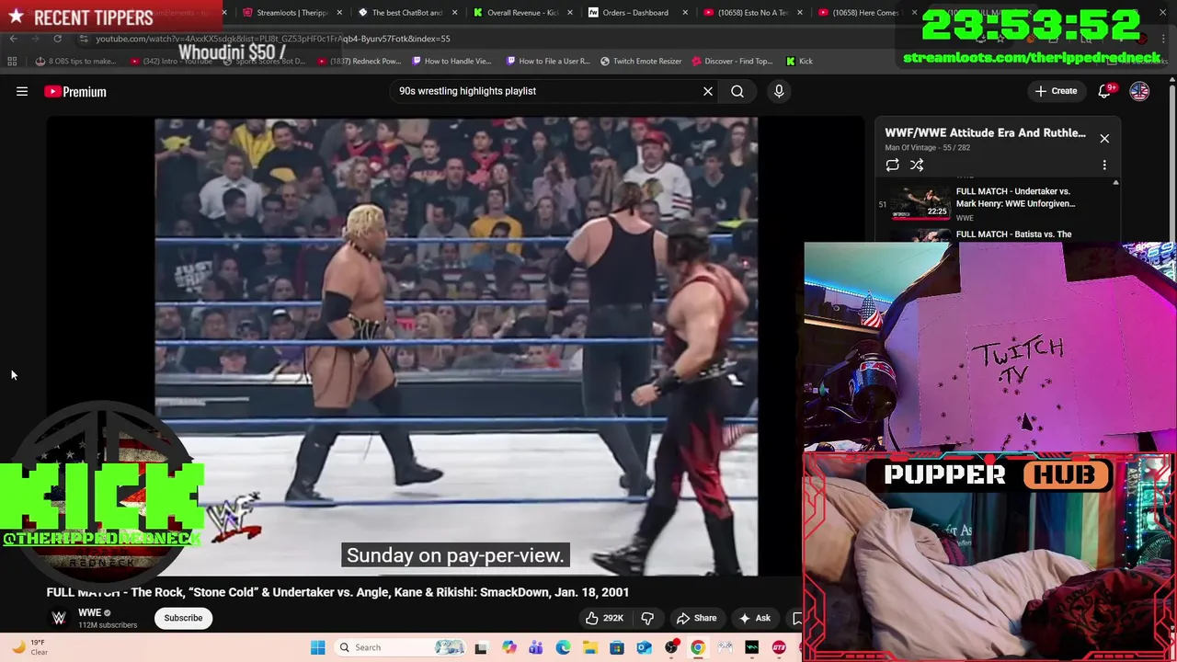This screenshot has height=662, width=1177.
Task: Open the account avatar menu
Action: click(1139, 91)
